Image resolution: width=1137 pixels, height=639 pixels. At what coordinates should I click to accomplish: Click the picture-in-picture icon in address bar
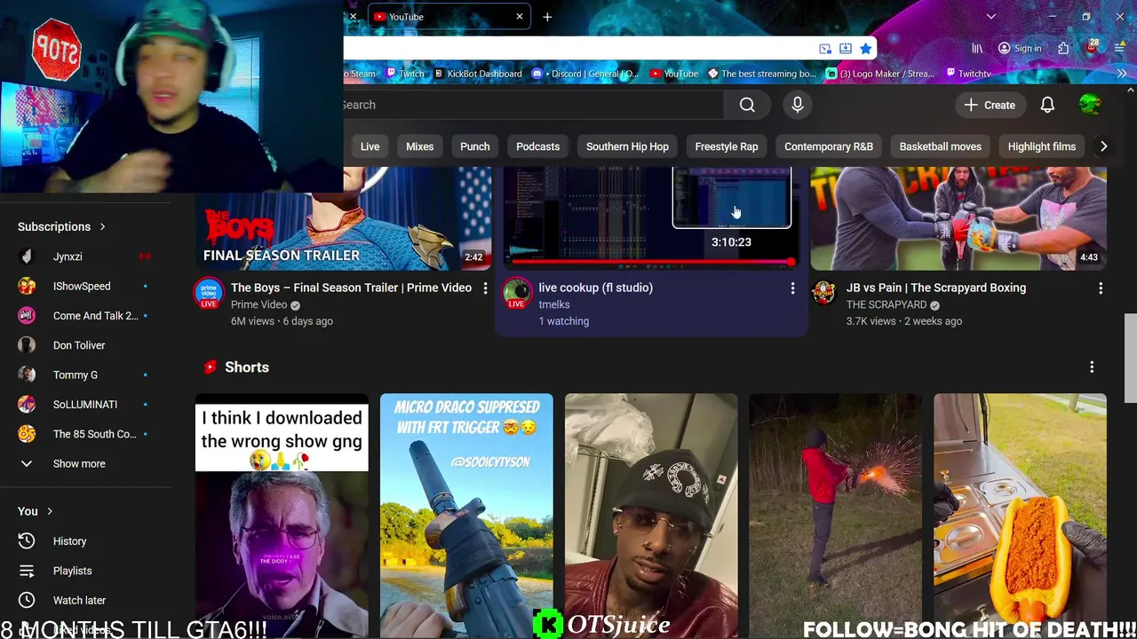(x=825, y=49)
